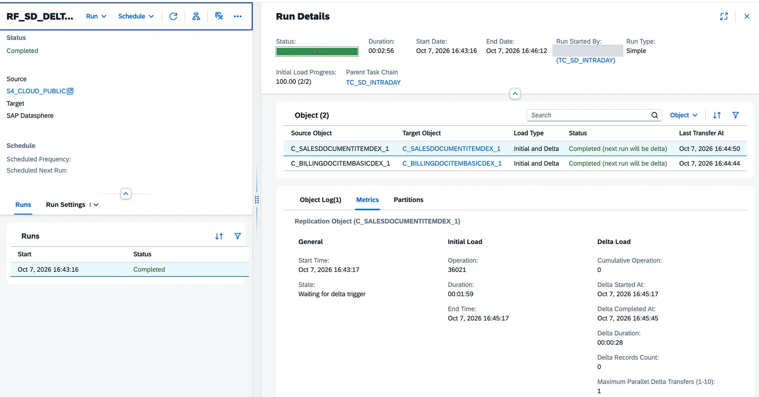The image size is (759, 397).
Task: Collapse the Run Details header section
Action: [x=515, y=94]
